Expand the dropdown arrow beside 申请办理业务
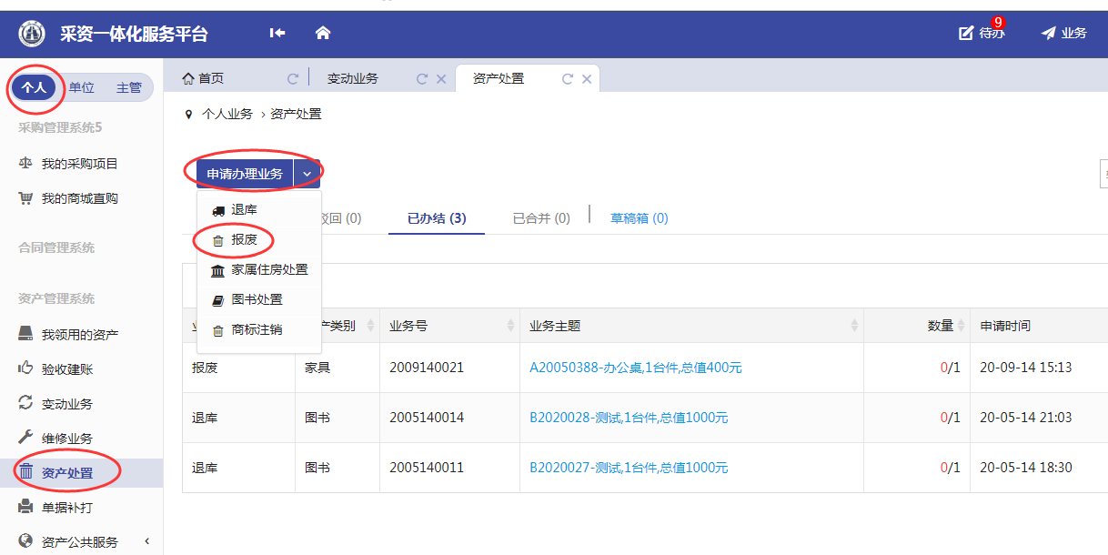1108x555 pixels. (x=307, y=174)
